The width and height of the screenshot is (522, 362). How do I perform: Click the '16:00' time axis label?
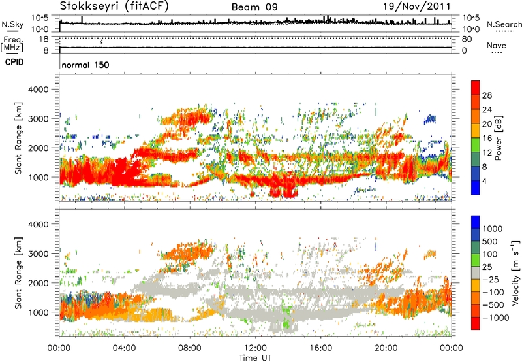point(320,348)
